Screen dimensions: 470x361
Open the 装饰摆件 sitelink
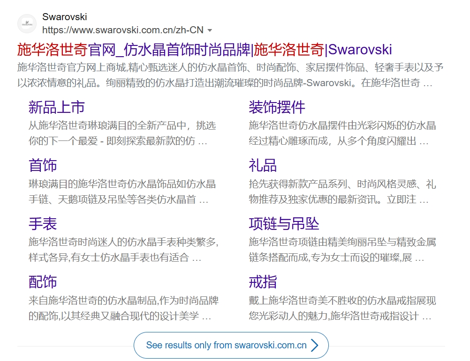(x=277, y=107)
